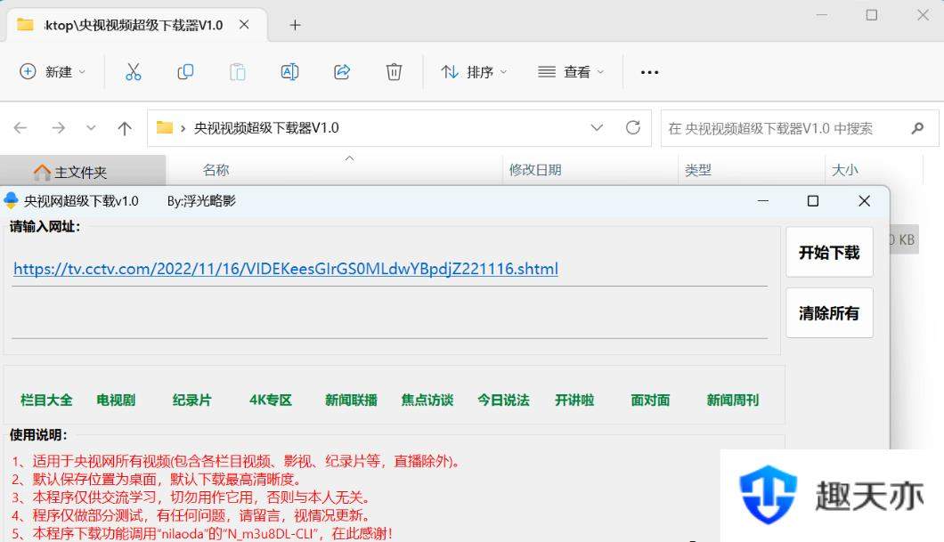Go back with the Explorer back arrow
Viewport: 944px width, 542px height.
(x=20, y=127)
